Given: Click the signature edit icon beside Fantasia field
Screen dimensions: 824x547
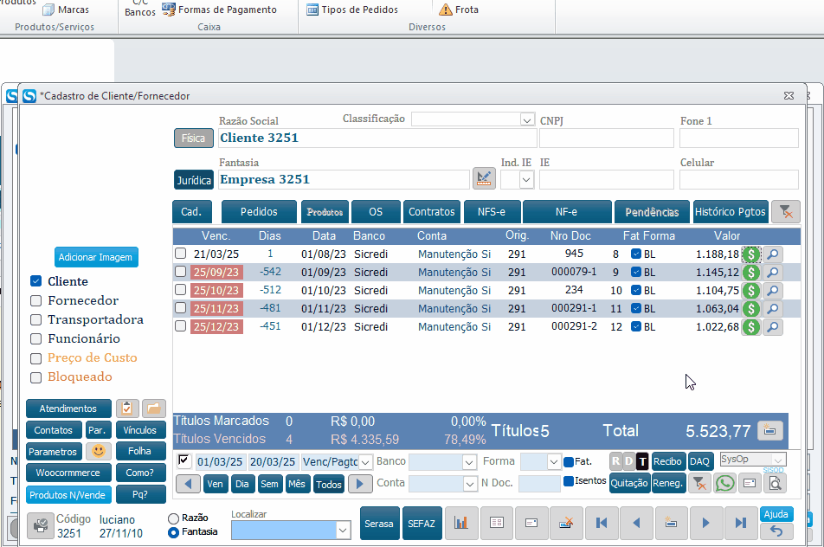Looking at the screenshot, I should 484,178.
